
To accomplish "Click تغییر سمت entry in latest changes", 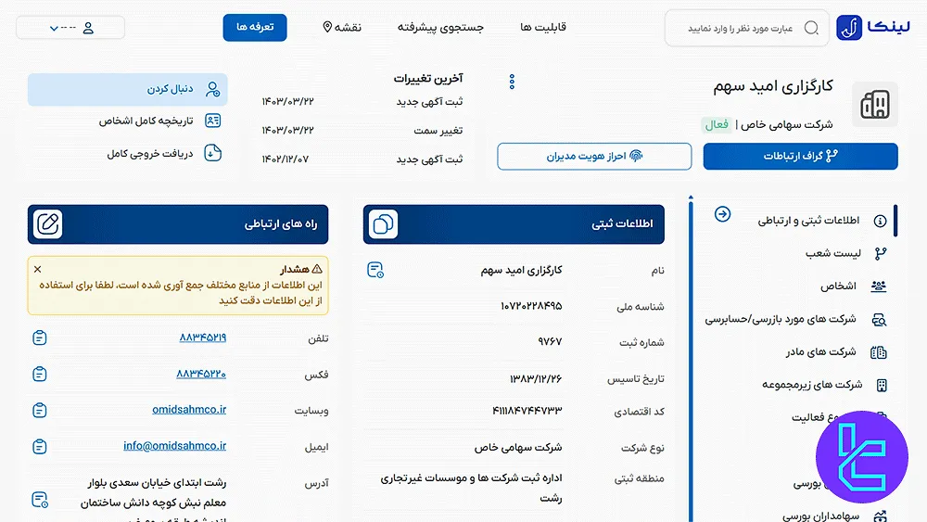I will coord(438,131).
